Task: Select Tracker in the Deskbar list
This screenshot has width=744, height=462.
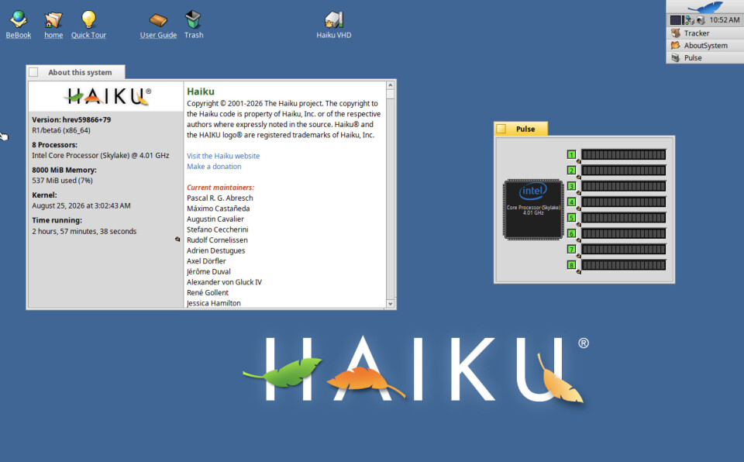Action: (x=705, y=33)
